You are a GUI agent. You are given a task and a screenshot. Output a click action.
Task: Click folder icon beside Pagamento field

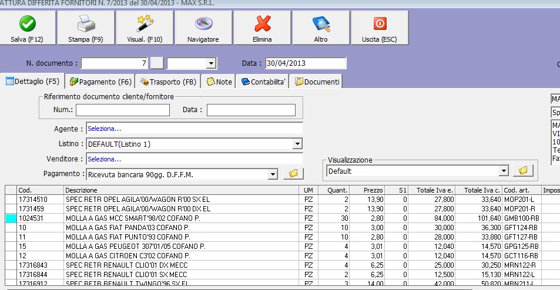292,174
